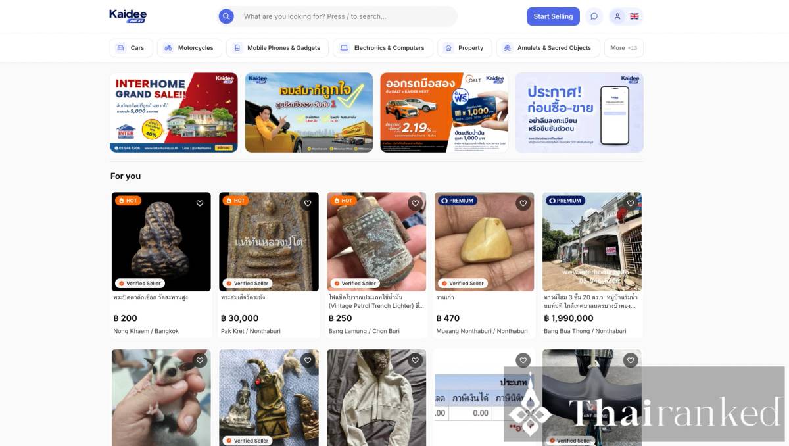Click the For you heading
Viewport: 789px width, 446px height.
pyautogui.click(x=126, y=176)
